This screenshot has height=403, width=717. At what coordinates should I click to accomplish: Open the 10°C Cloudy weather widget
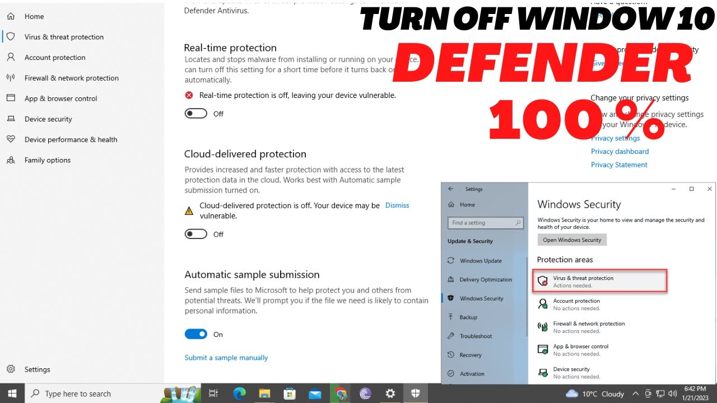pyautogui.click(x=595, y=393)
